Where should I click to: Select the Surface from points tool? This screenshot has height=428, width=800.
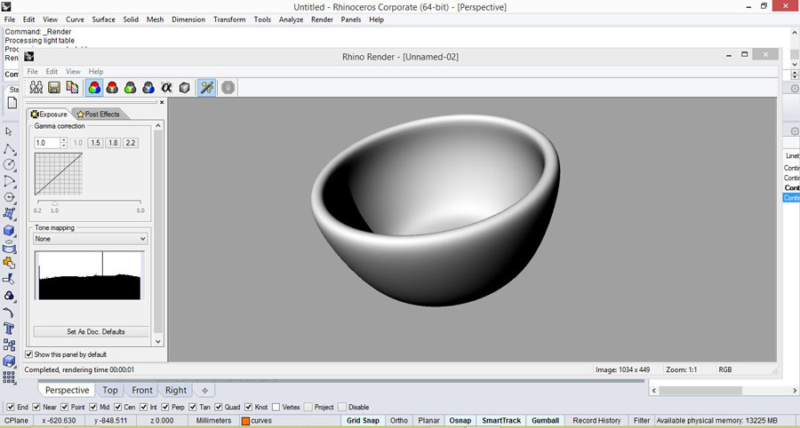tap(9, 214)
